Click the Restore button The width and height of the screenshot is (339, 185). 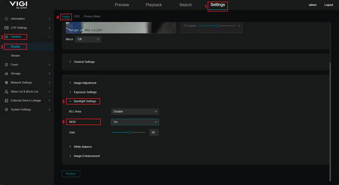[71, 174]
